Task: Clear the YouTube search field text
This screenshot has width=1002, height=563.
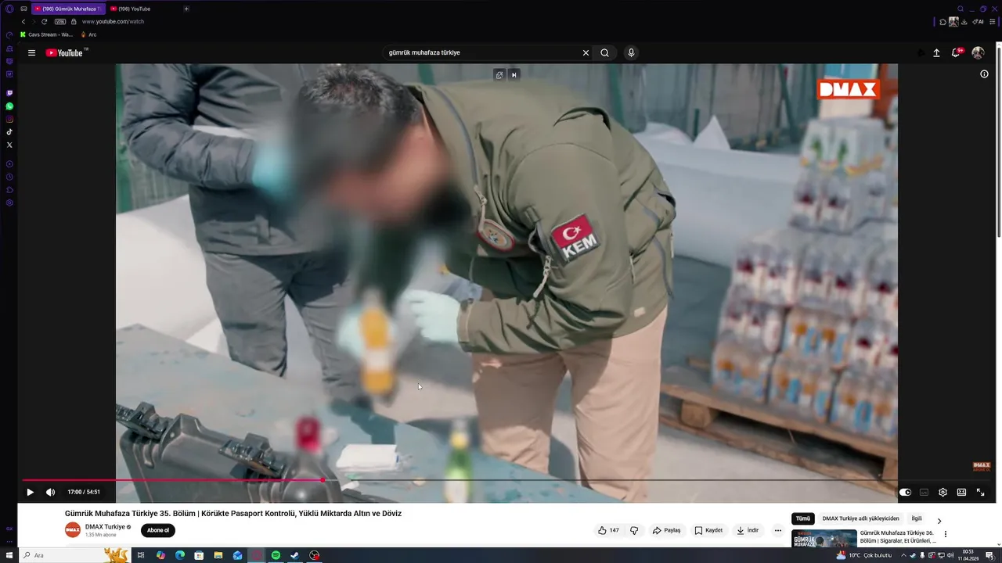Action: (x=586, y=53)
